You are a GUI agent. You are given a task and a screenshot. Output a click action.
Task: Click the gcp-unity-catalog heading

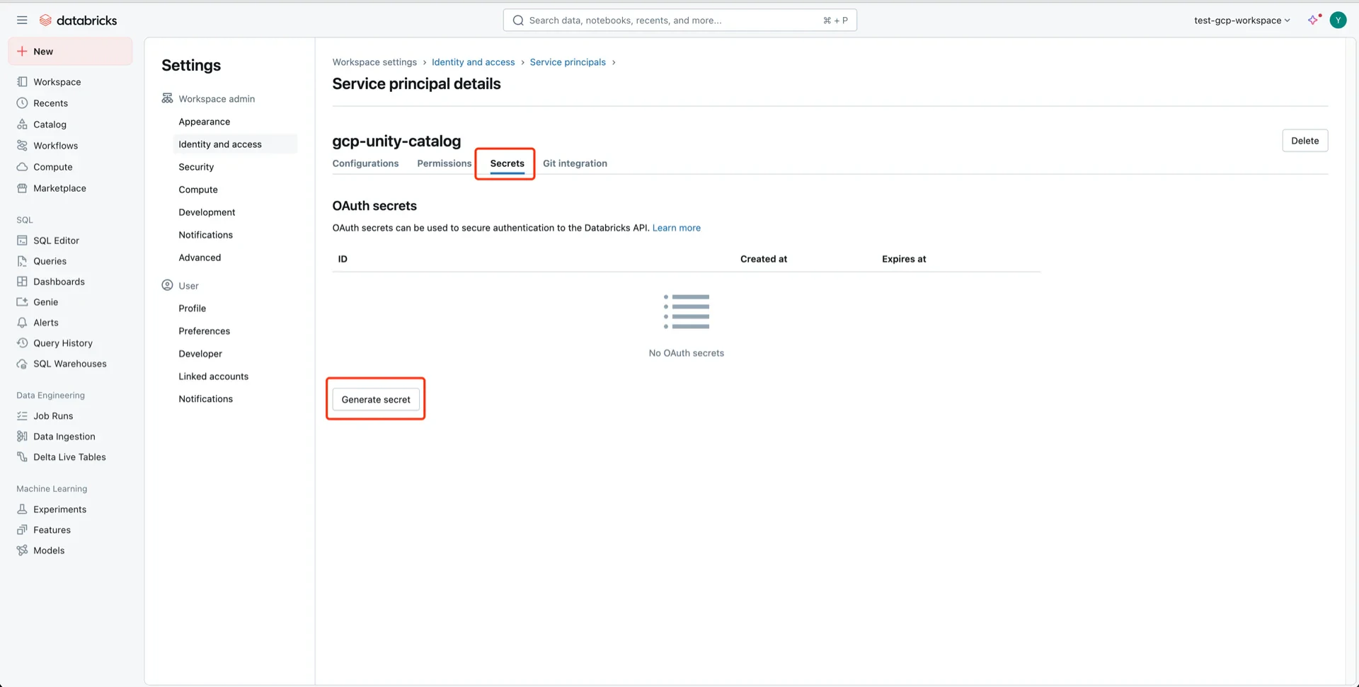click(396, 141)
